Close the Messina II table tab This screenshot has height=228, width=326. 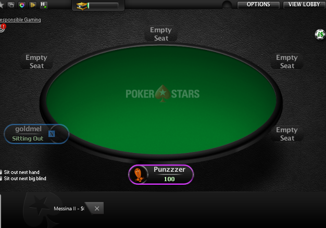[x=97, y=208]
